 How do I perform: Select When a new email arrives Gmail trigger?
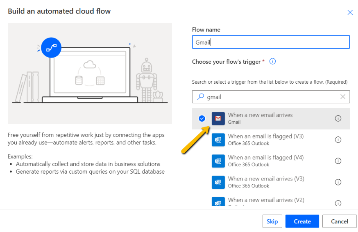coord(271,118)
